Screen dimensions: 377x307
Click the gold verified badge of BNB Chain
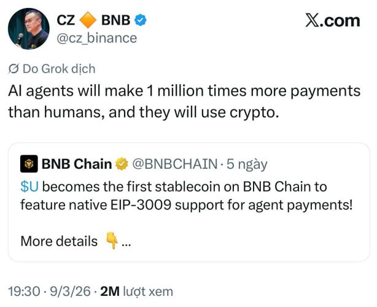click(122, 164)
